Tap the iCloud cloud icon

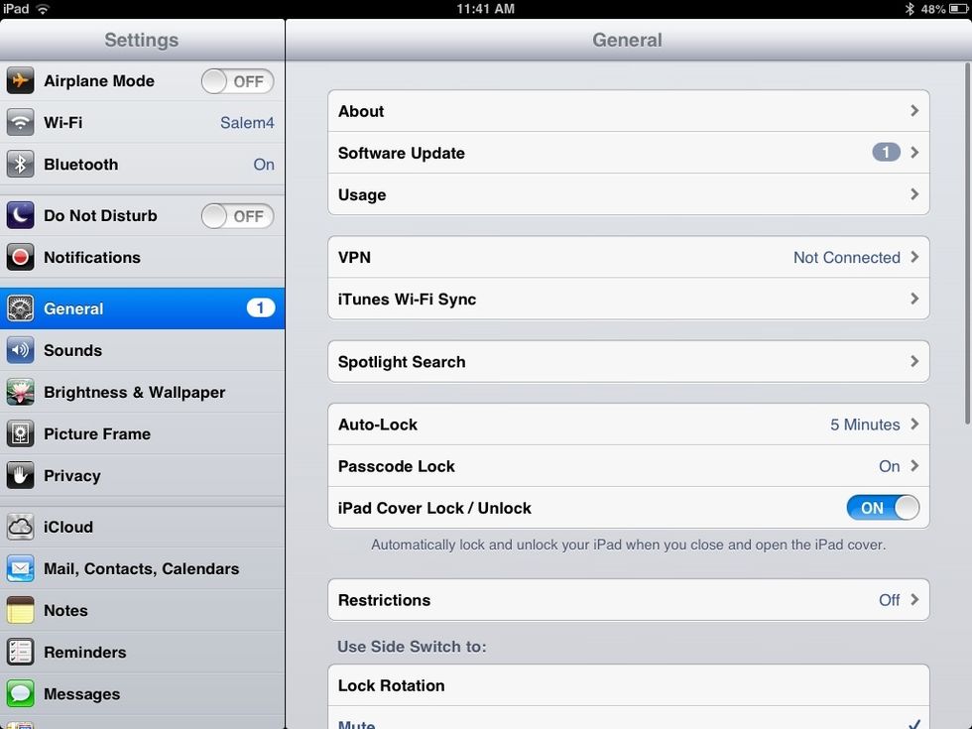point(20,527)
